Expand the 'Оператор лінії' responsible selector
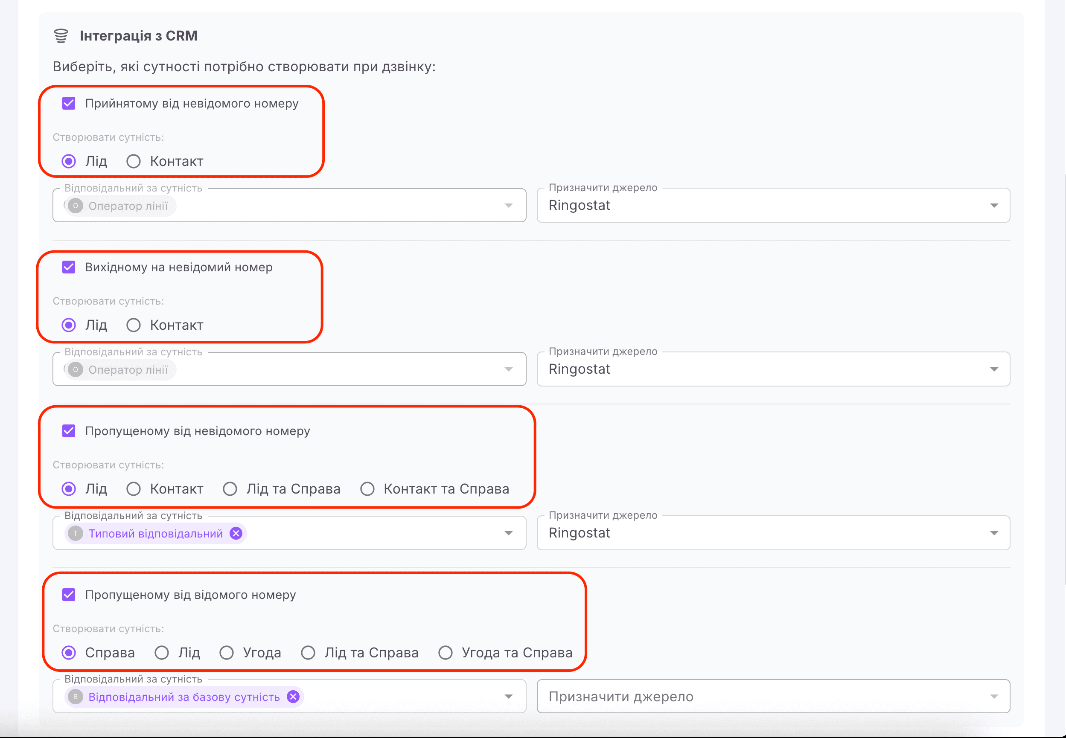1066x738 pixels. (508, 205)
